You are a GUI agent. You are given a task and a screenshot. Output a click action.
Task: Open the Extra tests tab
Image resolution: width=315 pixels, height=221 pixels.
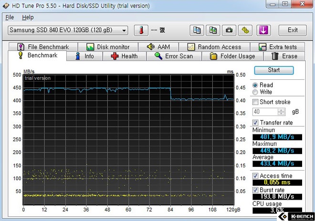[277, 47]
